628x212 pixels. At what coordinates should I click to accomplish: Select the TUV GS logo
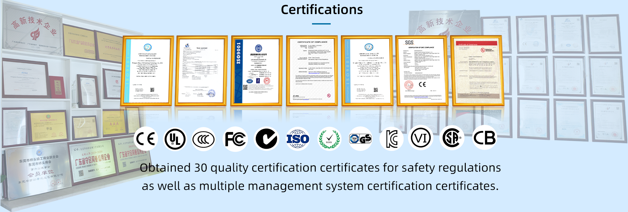click(x=360, y=139)
